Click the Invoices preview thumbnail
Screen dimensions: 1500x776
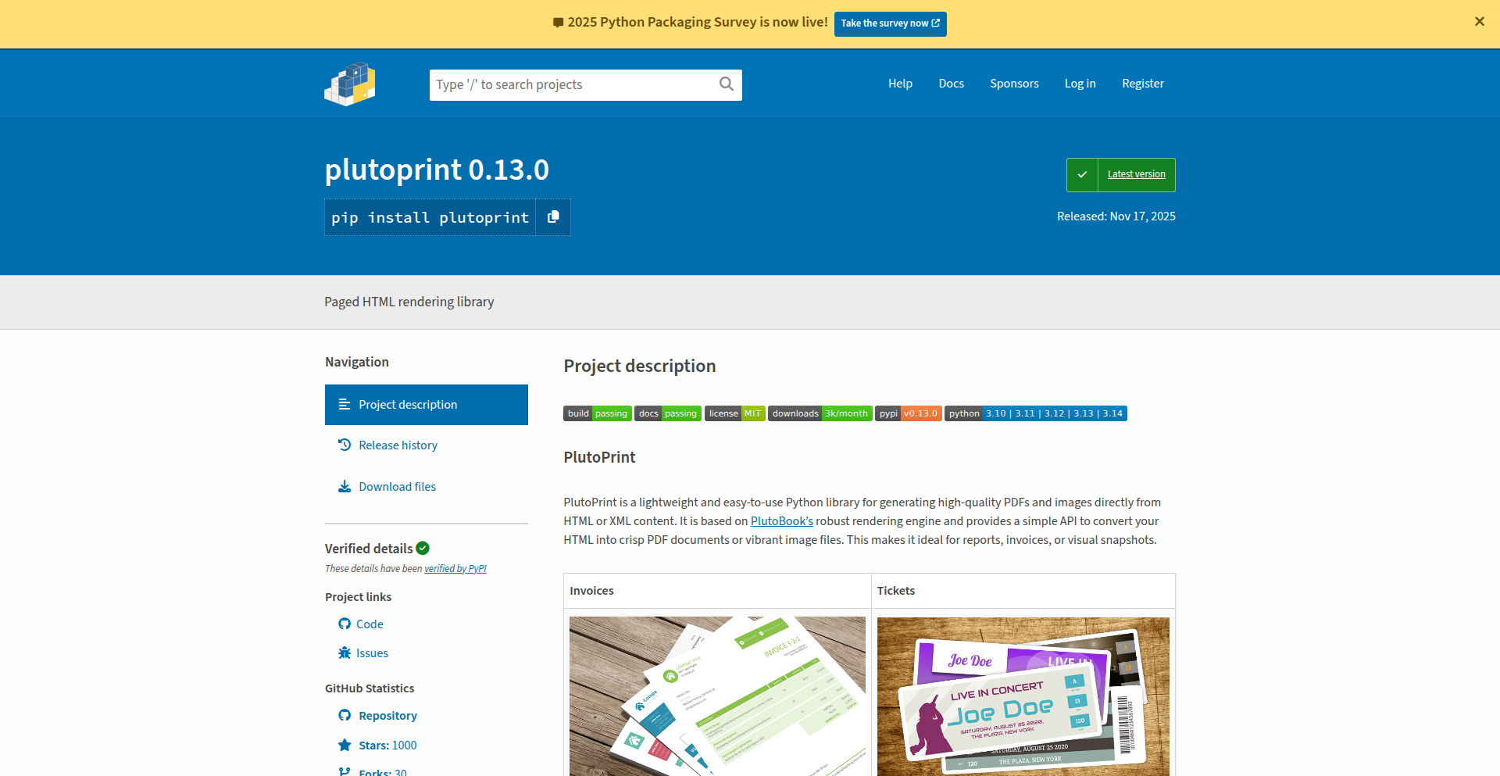(x=716, y=696)
